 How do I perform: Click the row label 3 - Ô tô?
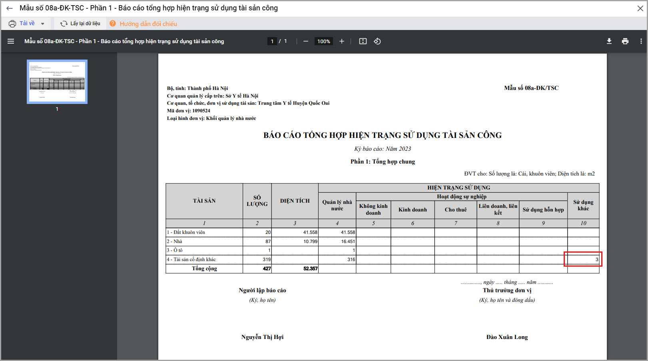click(x=175, y=250)
